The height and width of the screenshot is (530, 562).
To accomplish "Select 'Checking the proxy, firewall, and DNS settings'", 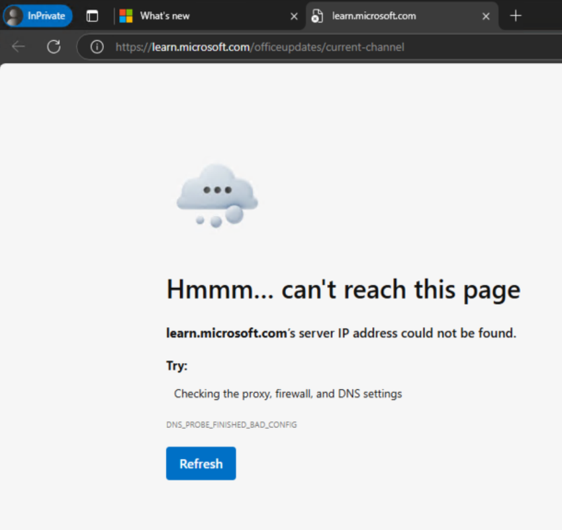I will (x=288, y=394).
